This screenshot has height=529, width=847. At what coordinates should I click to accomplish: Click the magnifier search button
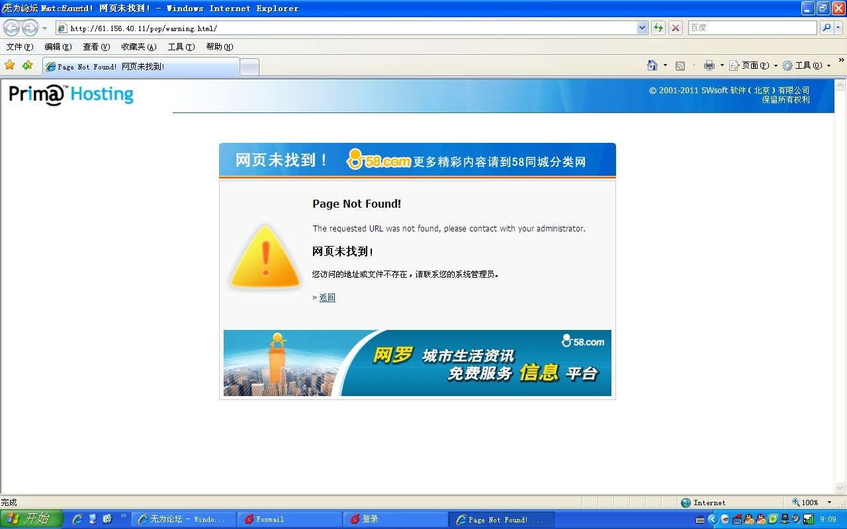(x=826, y=28)
